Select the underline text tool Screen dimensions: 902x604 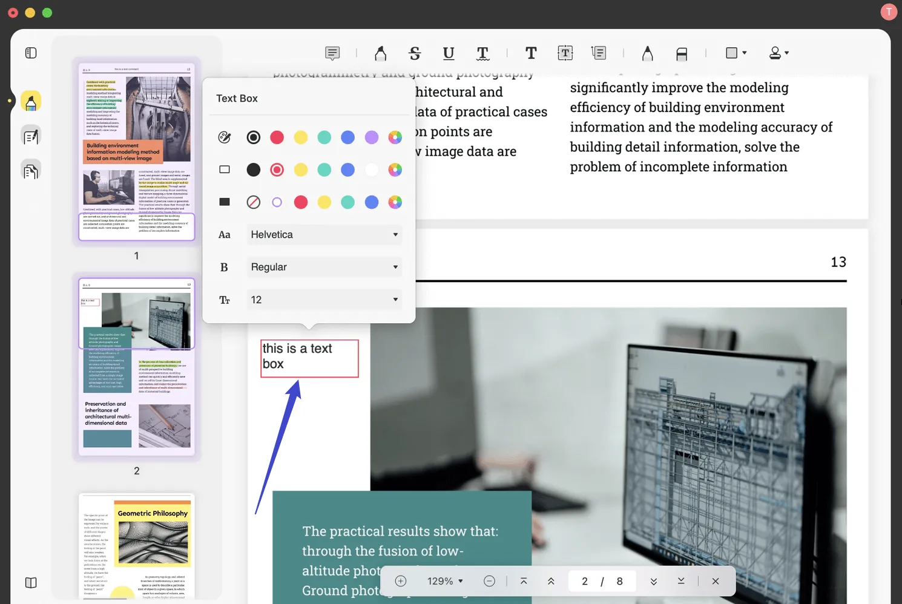[449, 53]
